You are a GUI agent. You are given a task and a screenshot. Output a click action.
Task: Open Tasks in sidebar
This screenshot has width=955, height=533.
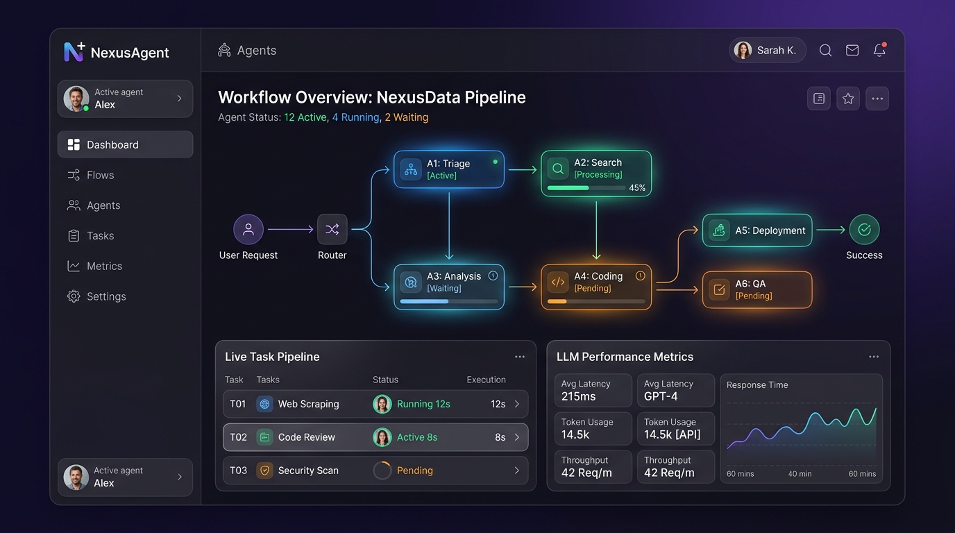[126, 236]
